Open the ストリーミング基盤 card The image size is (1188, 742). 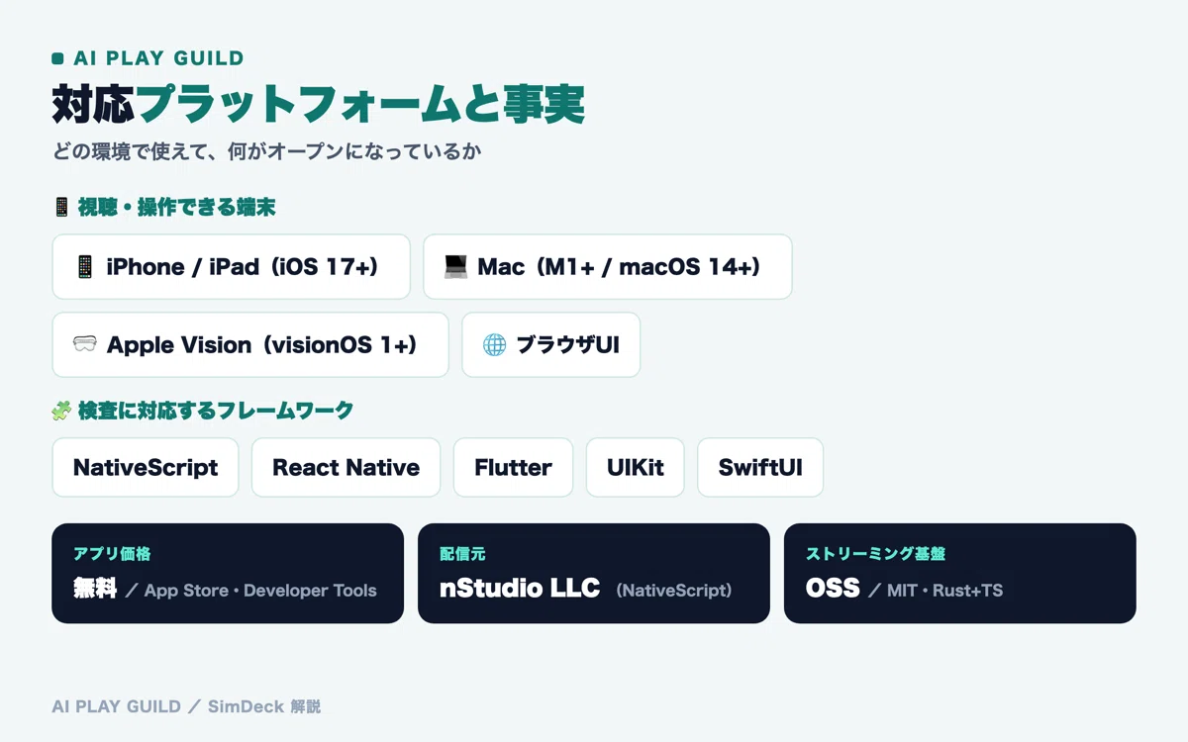[960, 574]
